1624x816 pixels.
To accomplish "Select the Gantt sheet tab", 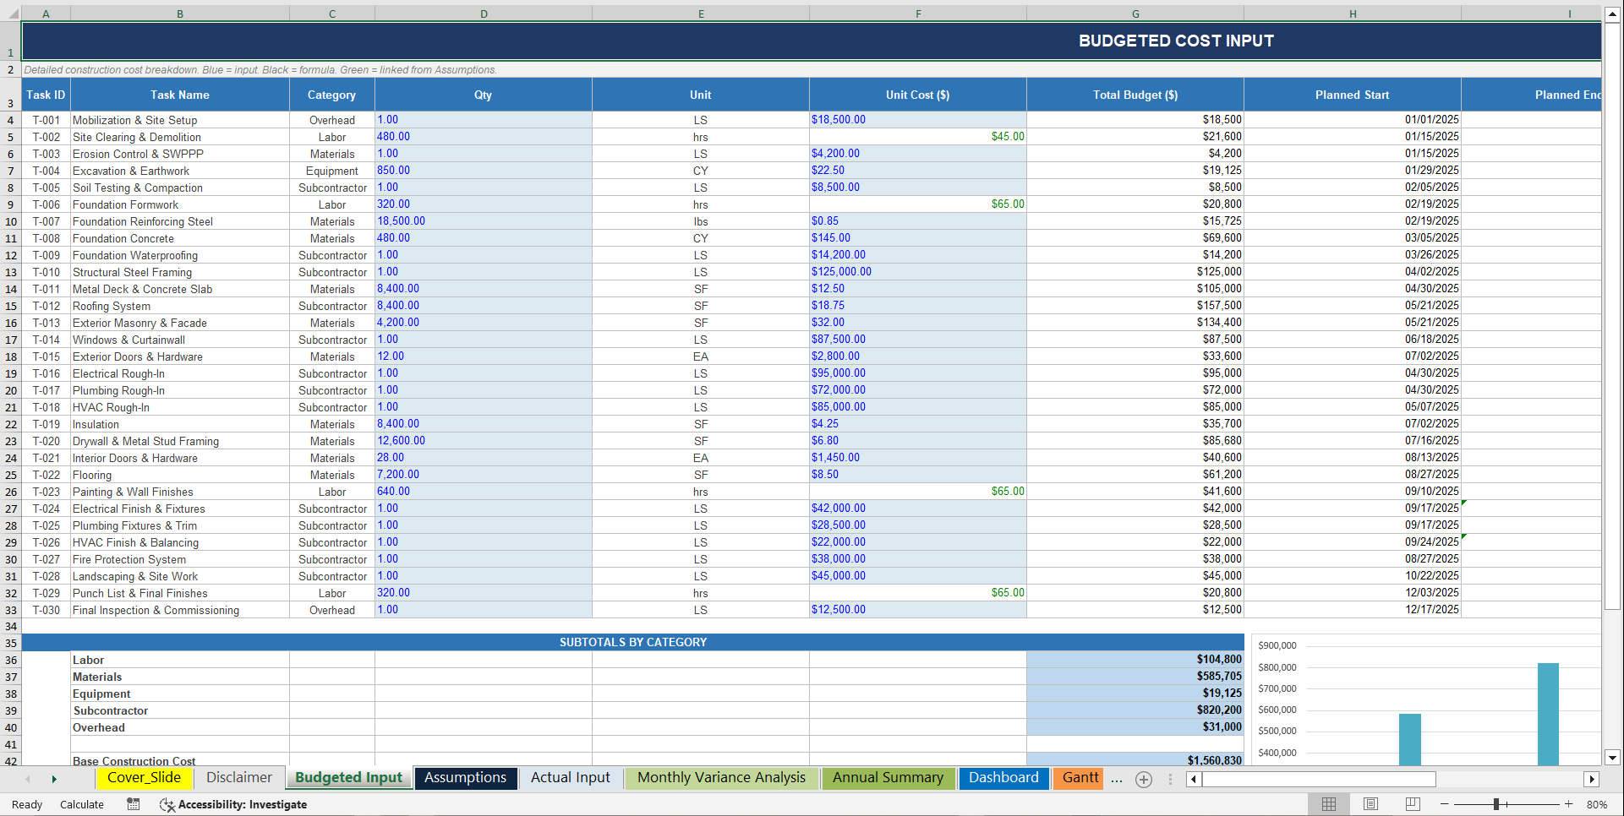I will coord(1079,778).
